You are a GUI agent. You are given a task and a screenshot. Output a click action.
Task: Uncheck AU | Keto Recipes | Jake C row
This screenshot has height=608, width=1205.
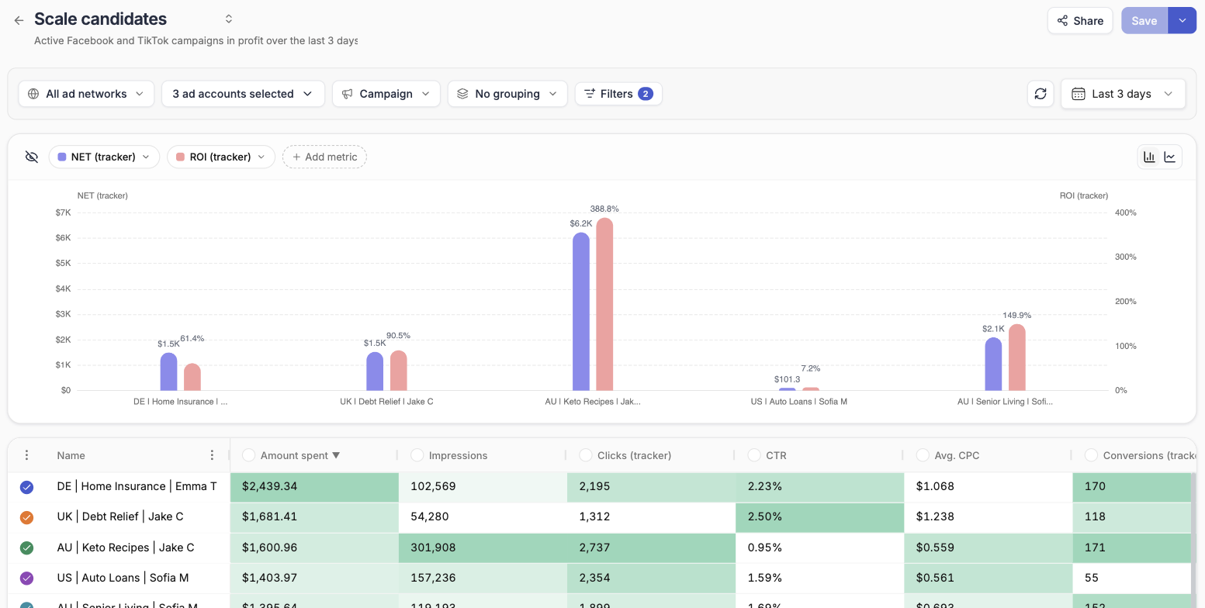coord(26,548)
